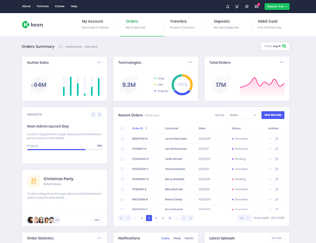Check the box for order 169876789-X

tap(123, 139)
